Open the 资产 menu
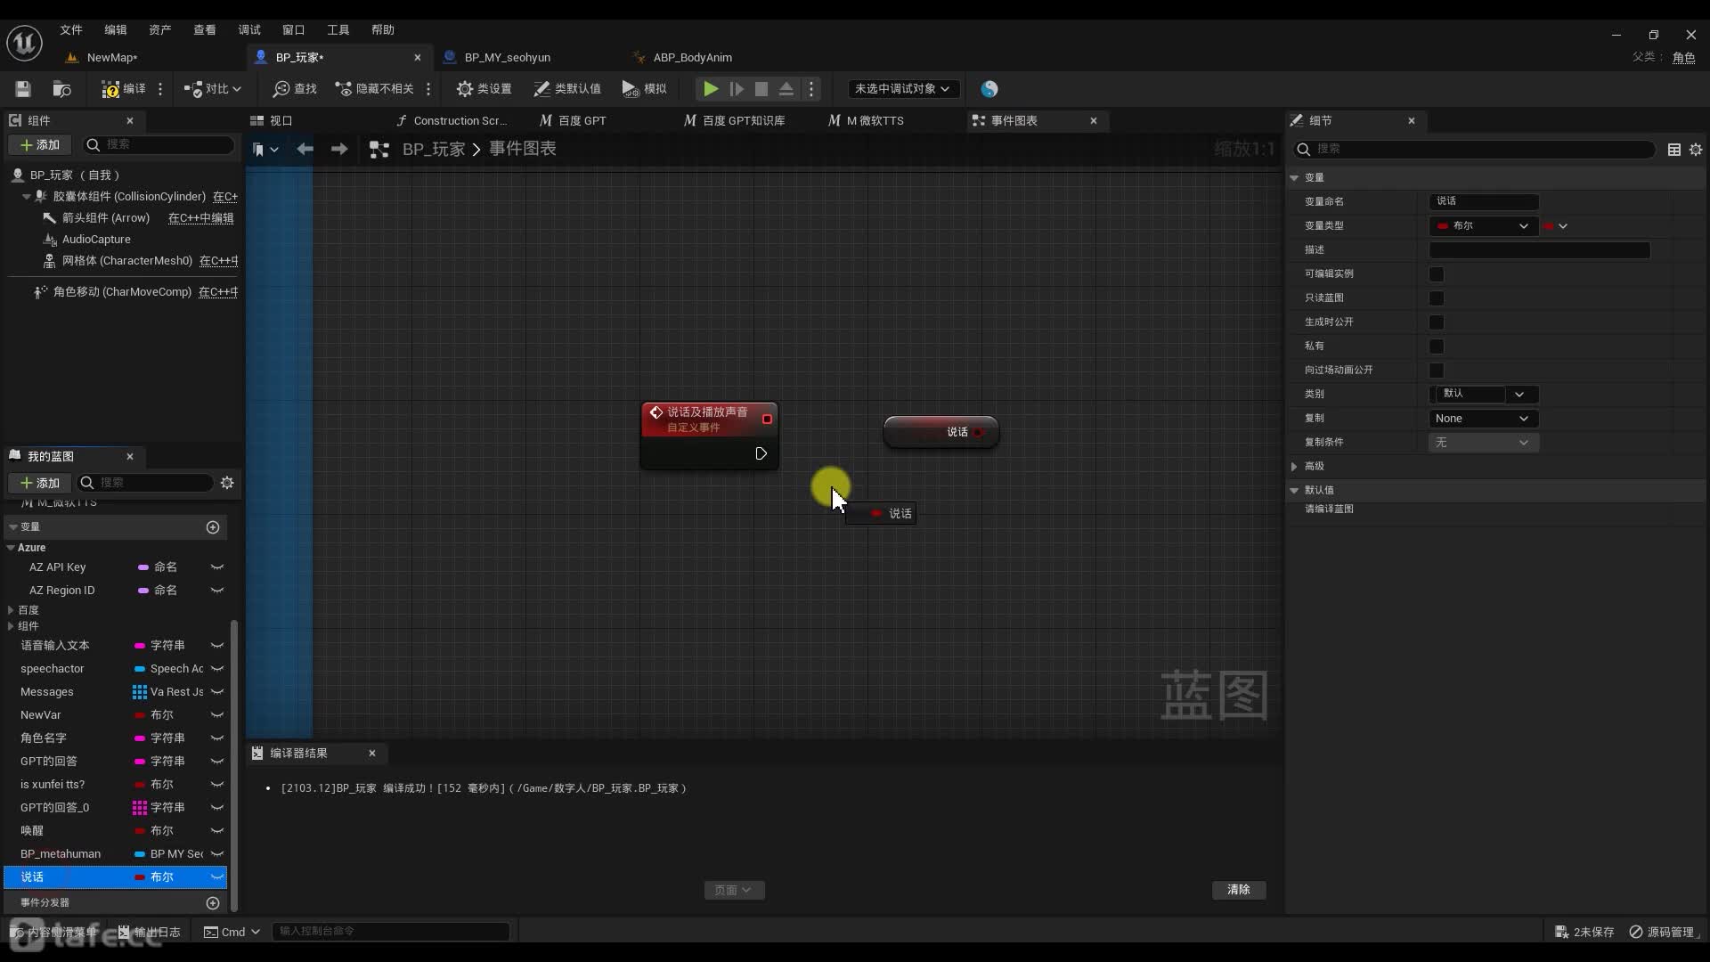 click(x=160, y=30)
